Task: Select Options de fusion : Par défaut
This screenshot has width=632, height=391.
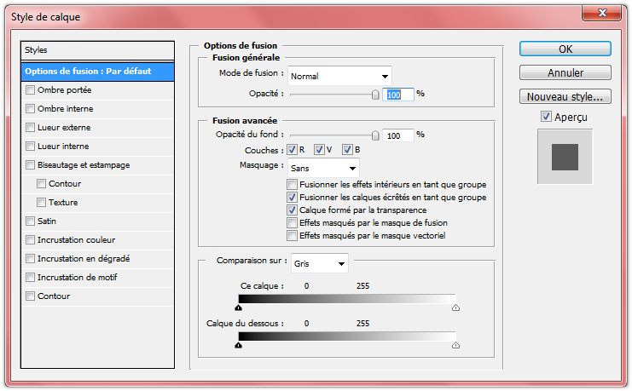Action: (99, 72)
